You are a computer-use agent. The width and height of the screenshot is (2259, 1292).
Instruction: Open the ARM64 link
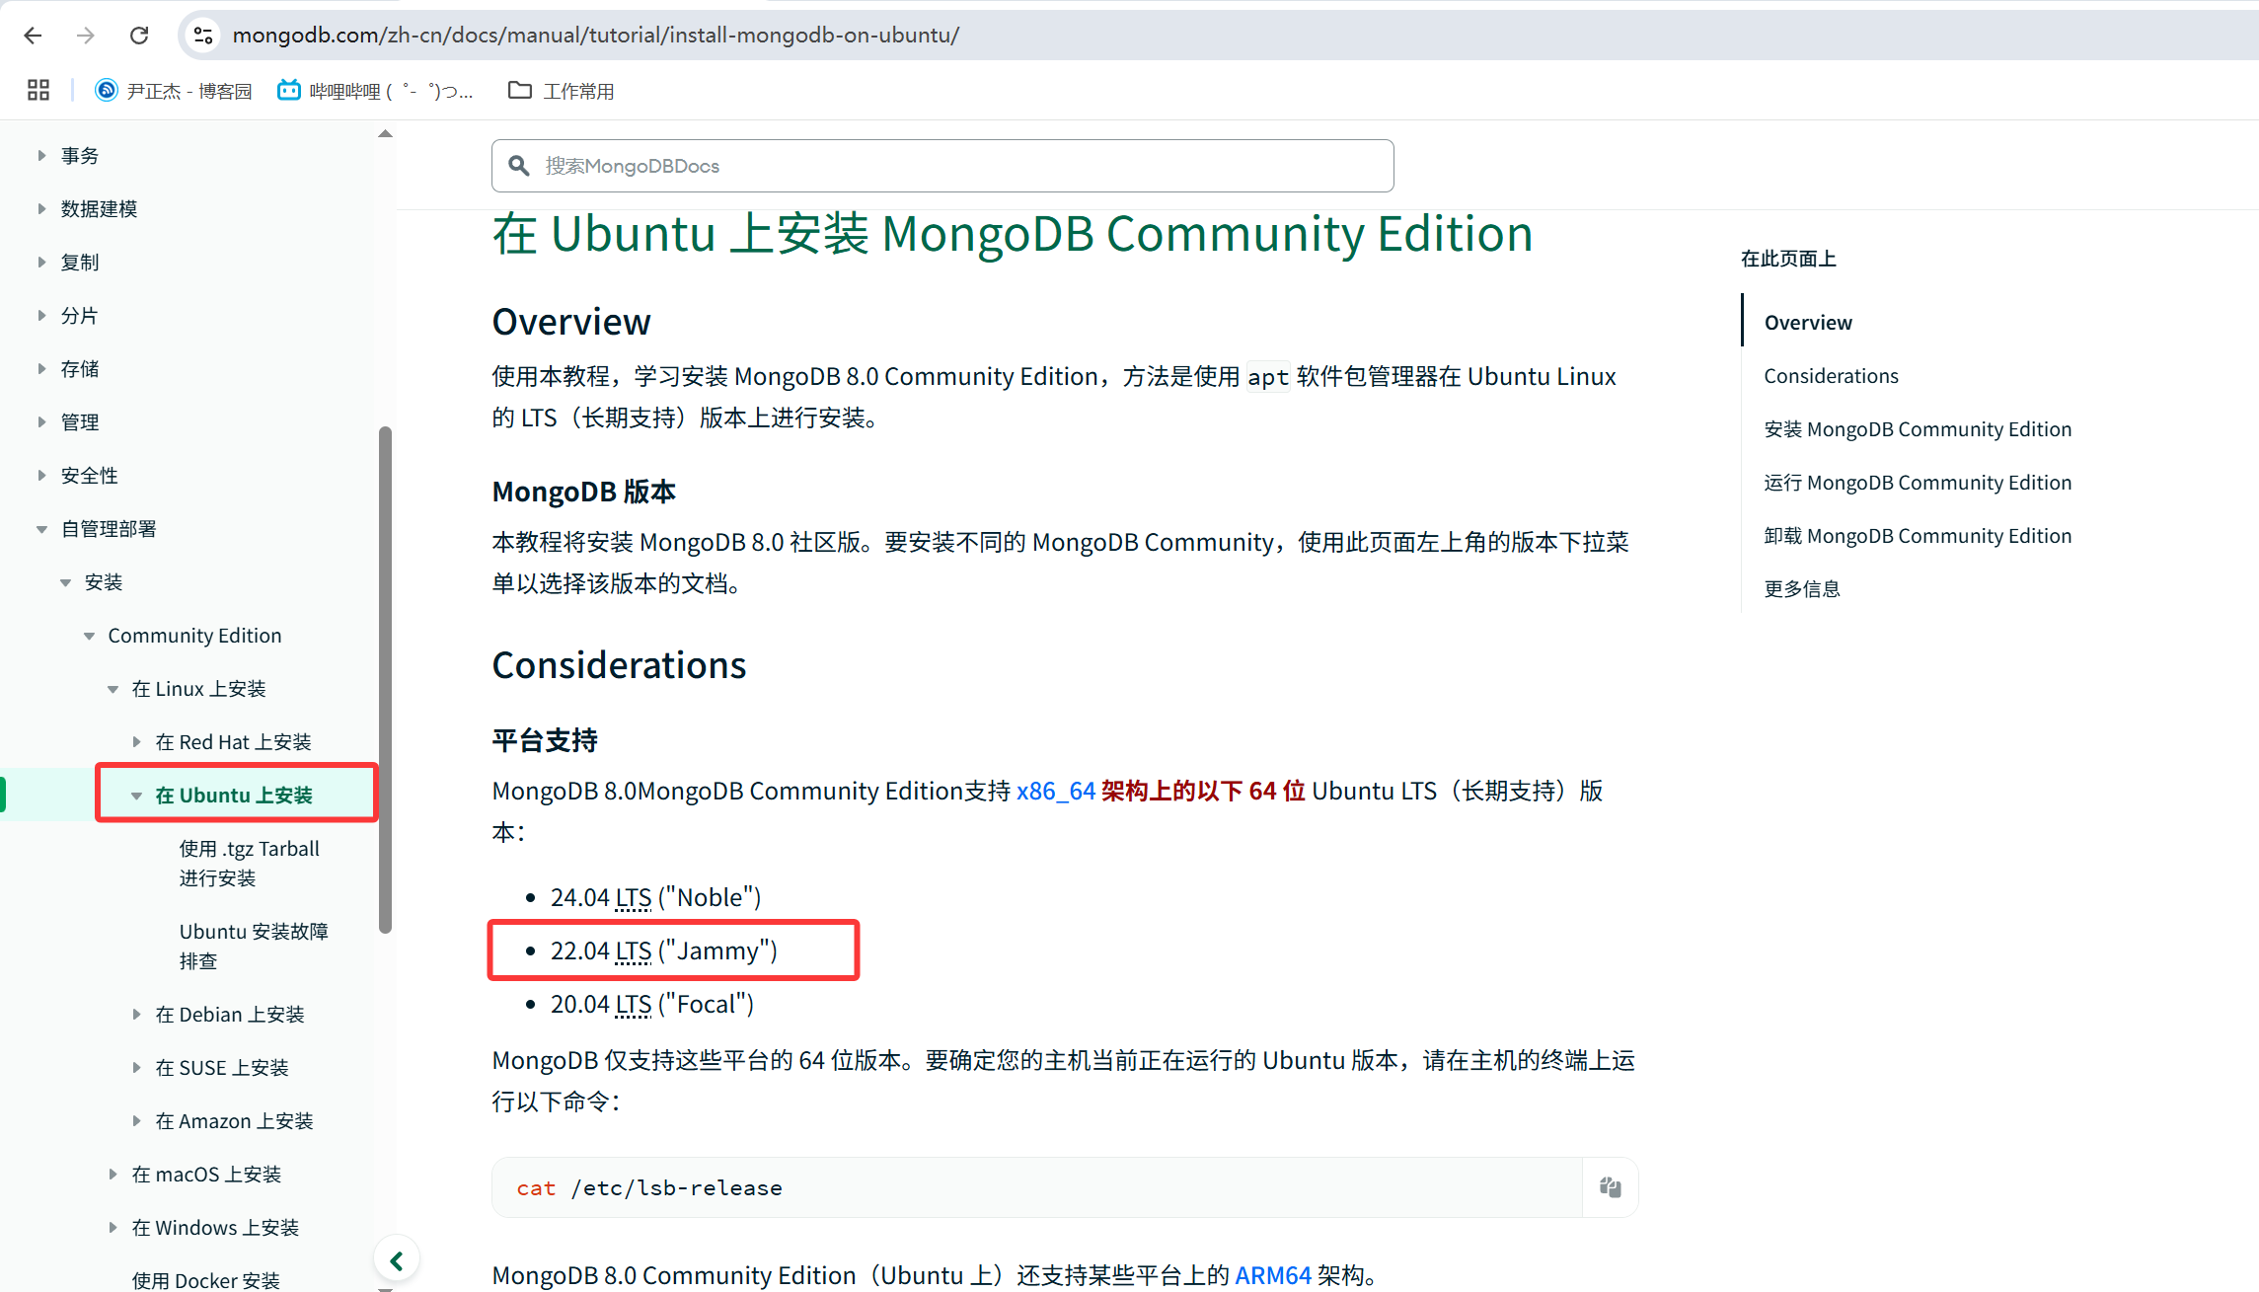point(1272,1275)
